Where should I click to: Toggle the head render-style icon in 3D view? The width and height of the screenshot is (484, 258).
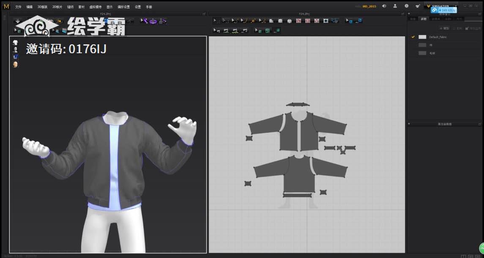point(15,64)
